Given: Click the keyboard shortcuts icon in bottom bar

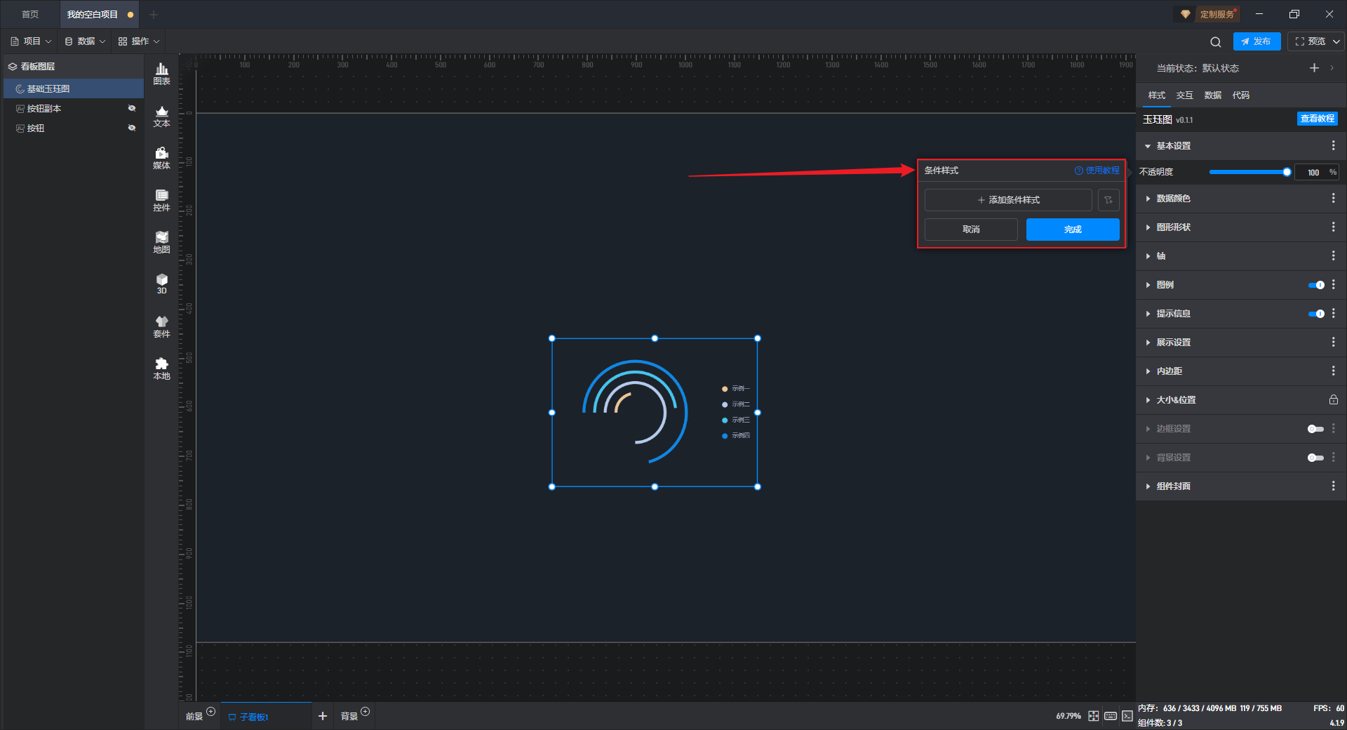Looking at the screenshot, I should [1111, 716].
